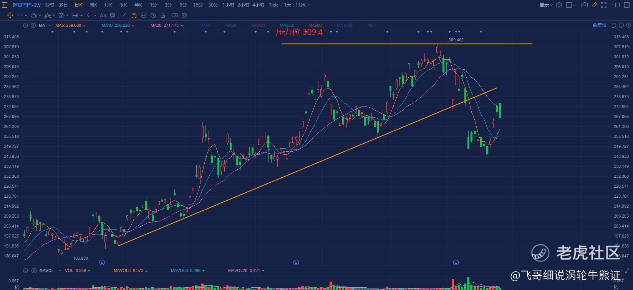Click the 阿里巴巴-SW stock name
This screenshot has height=290, width=633.
pyautogui.click(x=27, y=5)
